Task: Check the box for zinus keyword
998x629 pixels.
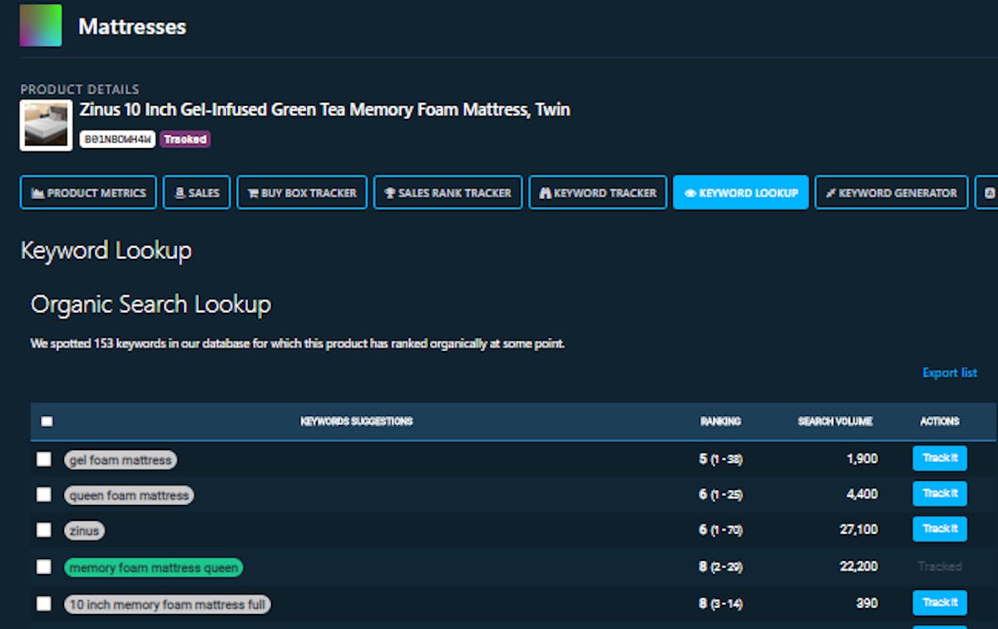Action: tap(44, 530)
